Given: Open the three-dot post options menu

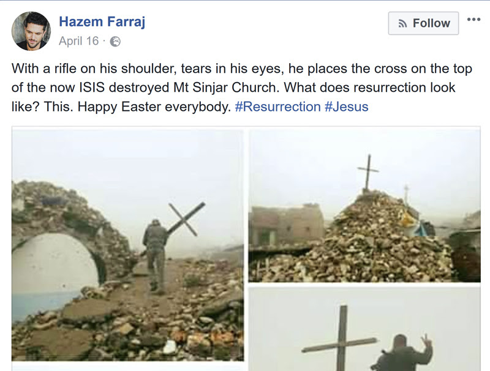Looking at the screenshot, I should click(x=473, y=20).
